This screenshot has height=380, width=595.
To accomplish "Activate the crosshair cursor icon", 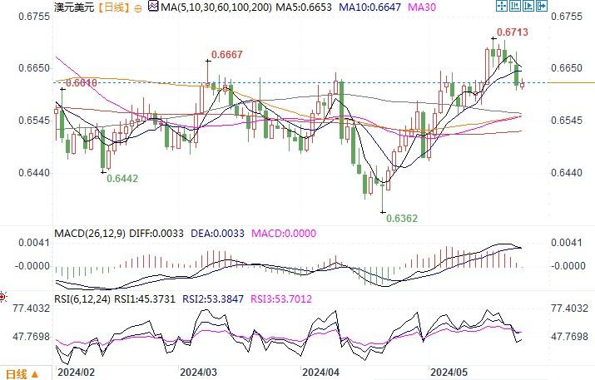I will [x=500, y=7].
